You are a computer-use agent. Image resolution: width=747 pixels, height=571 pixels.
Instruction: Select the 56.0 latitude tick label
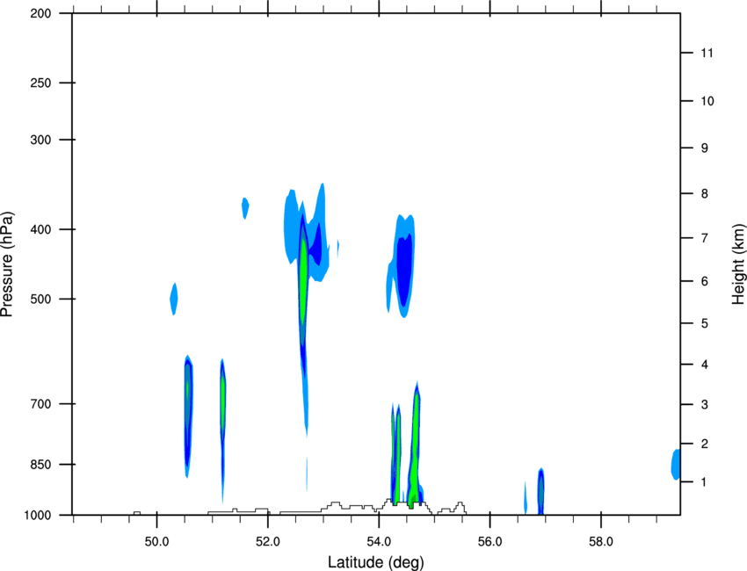490,542
